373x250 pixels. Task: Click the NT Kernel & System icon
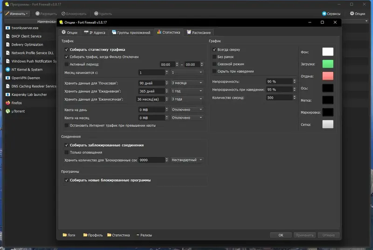click(x=7, y=69)
